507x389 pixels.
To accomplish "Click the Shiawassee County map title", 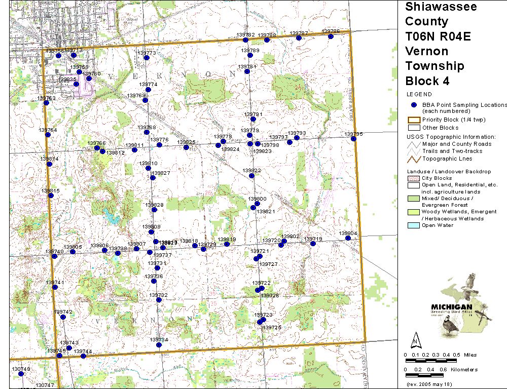I will (x=434, y=44).
